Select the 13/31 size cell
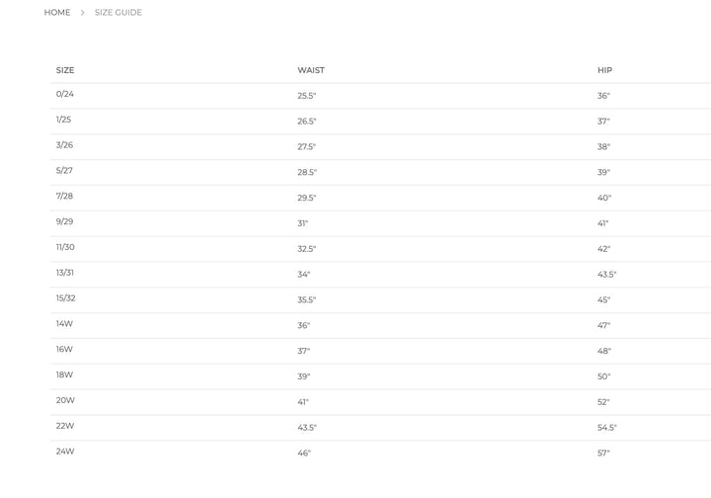Image resolution: width=711 pixels, height=498 pixels. pyautogui.click(x=65, y=273)
